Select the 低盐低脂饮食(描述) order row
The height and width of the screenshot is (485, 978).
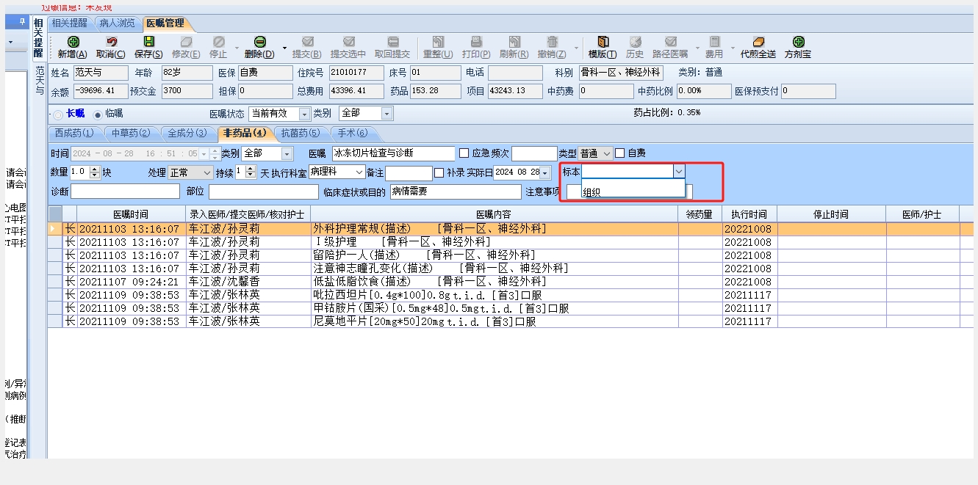point(511,282)
